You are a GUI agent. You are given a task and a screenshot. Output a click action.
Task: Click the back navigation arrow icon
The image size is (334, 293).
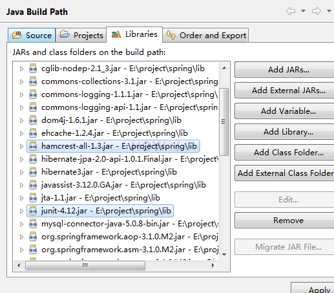[291, 11]
